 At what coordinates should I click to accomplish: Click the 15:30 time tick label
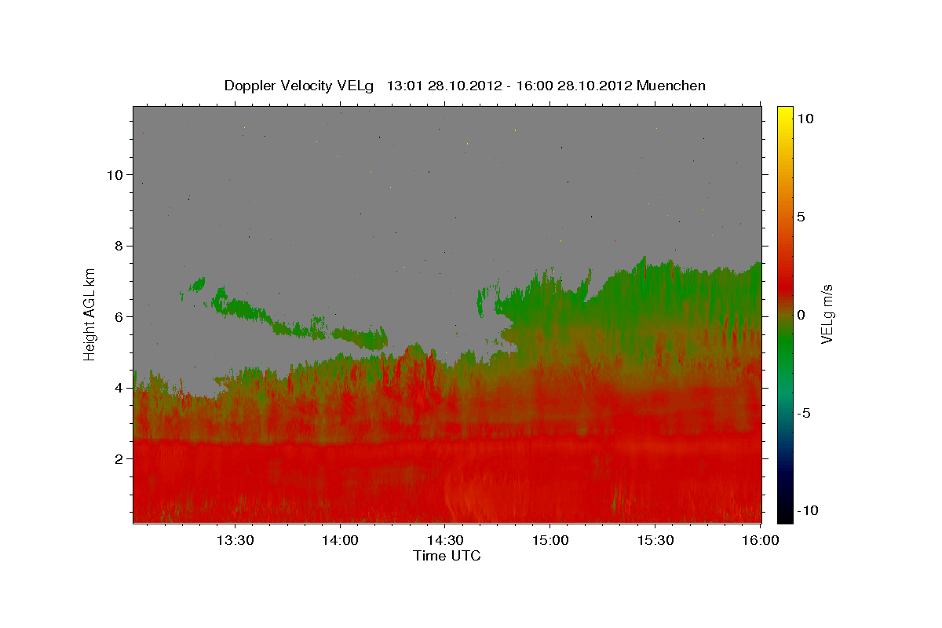(x=655, y=540)
